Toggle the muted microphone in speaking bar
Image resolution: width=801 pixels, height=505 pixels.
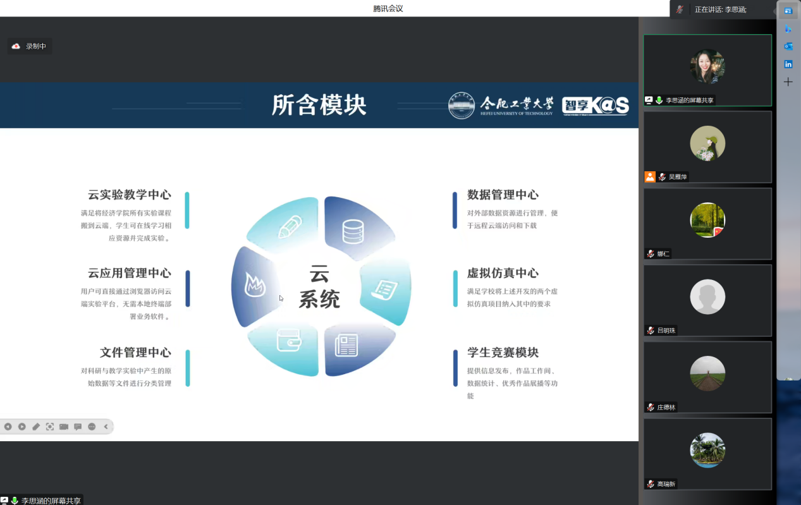(x=680, y=9)
